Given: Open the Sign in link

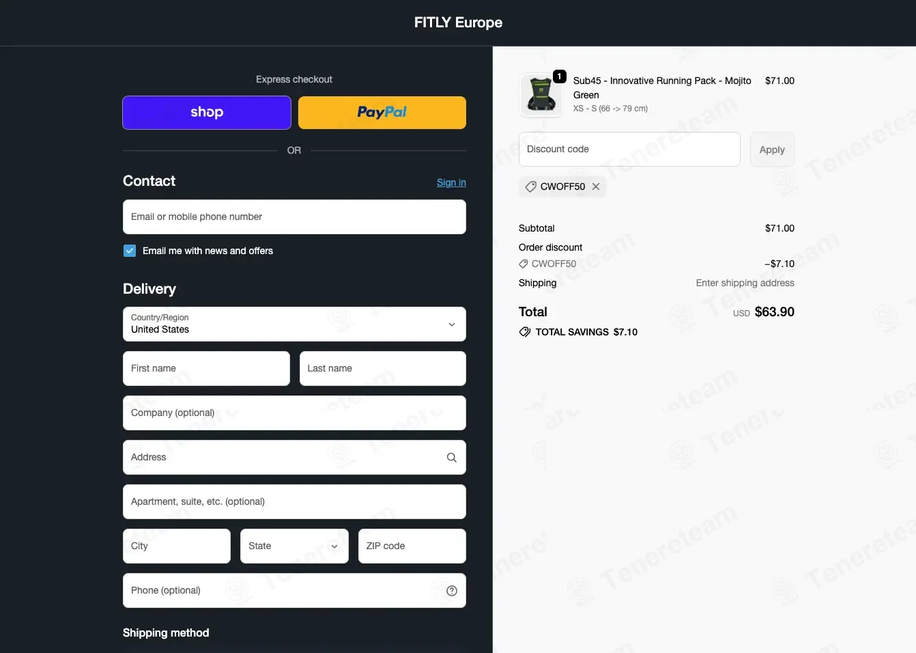Looking at the screenshot, I should tap(451, 182).
